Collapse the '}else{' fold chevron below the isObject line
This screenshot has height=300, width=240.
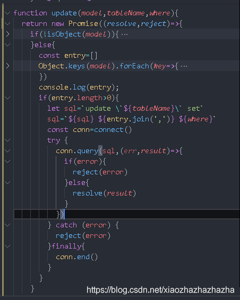tap(7, 45)
